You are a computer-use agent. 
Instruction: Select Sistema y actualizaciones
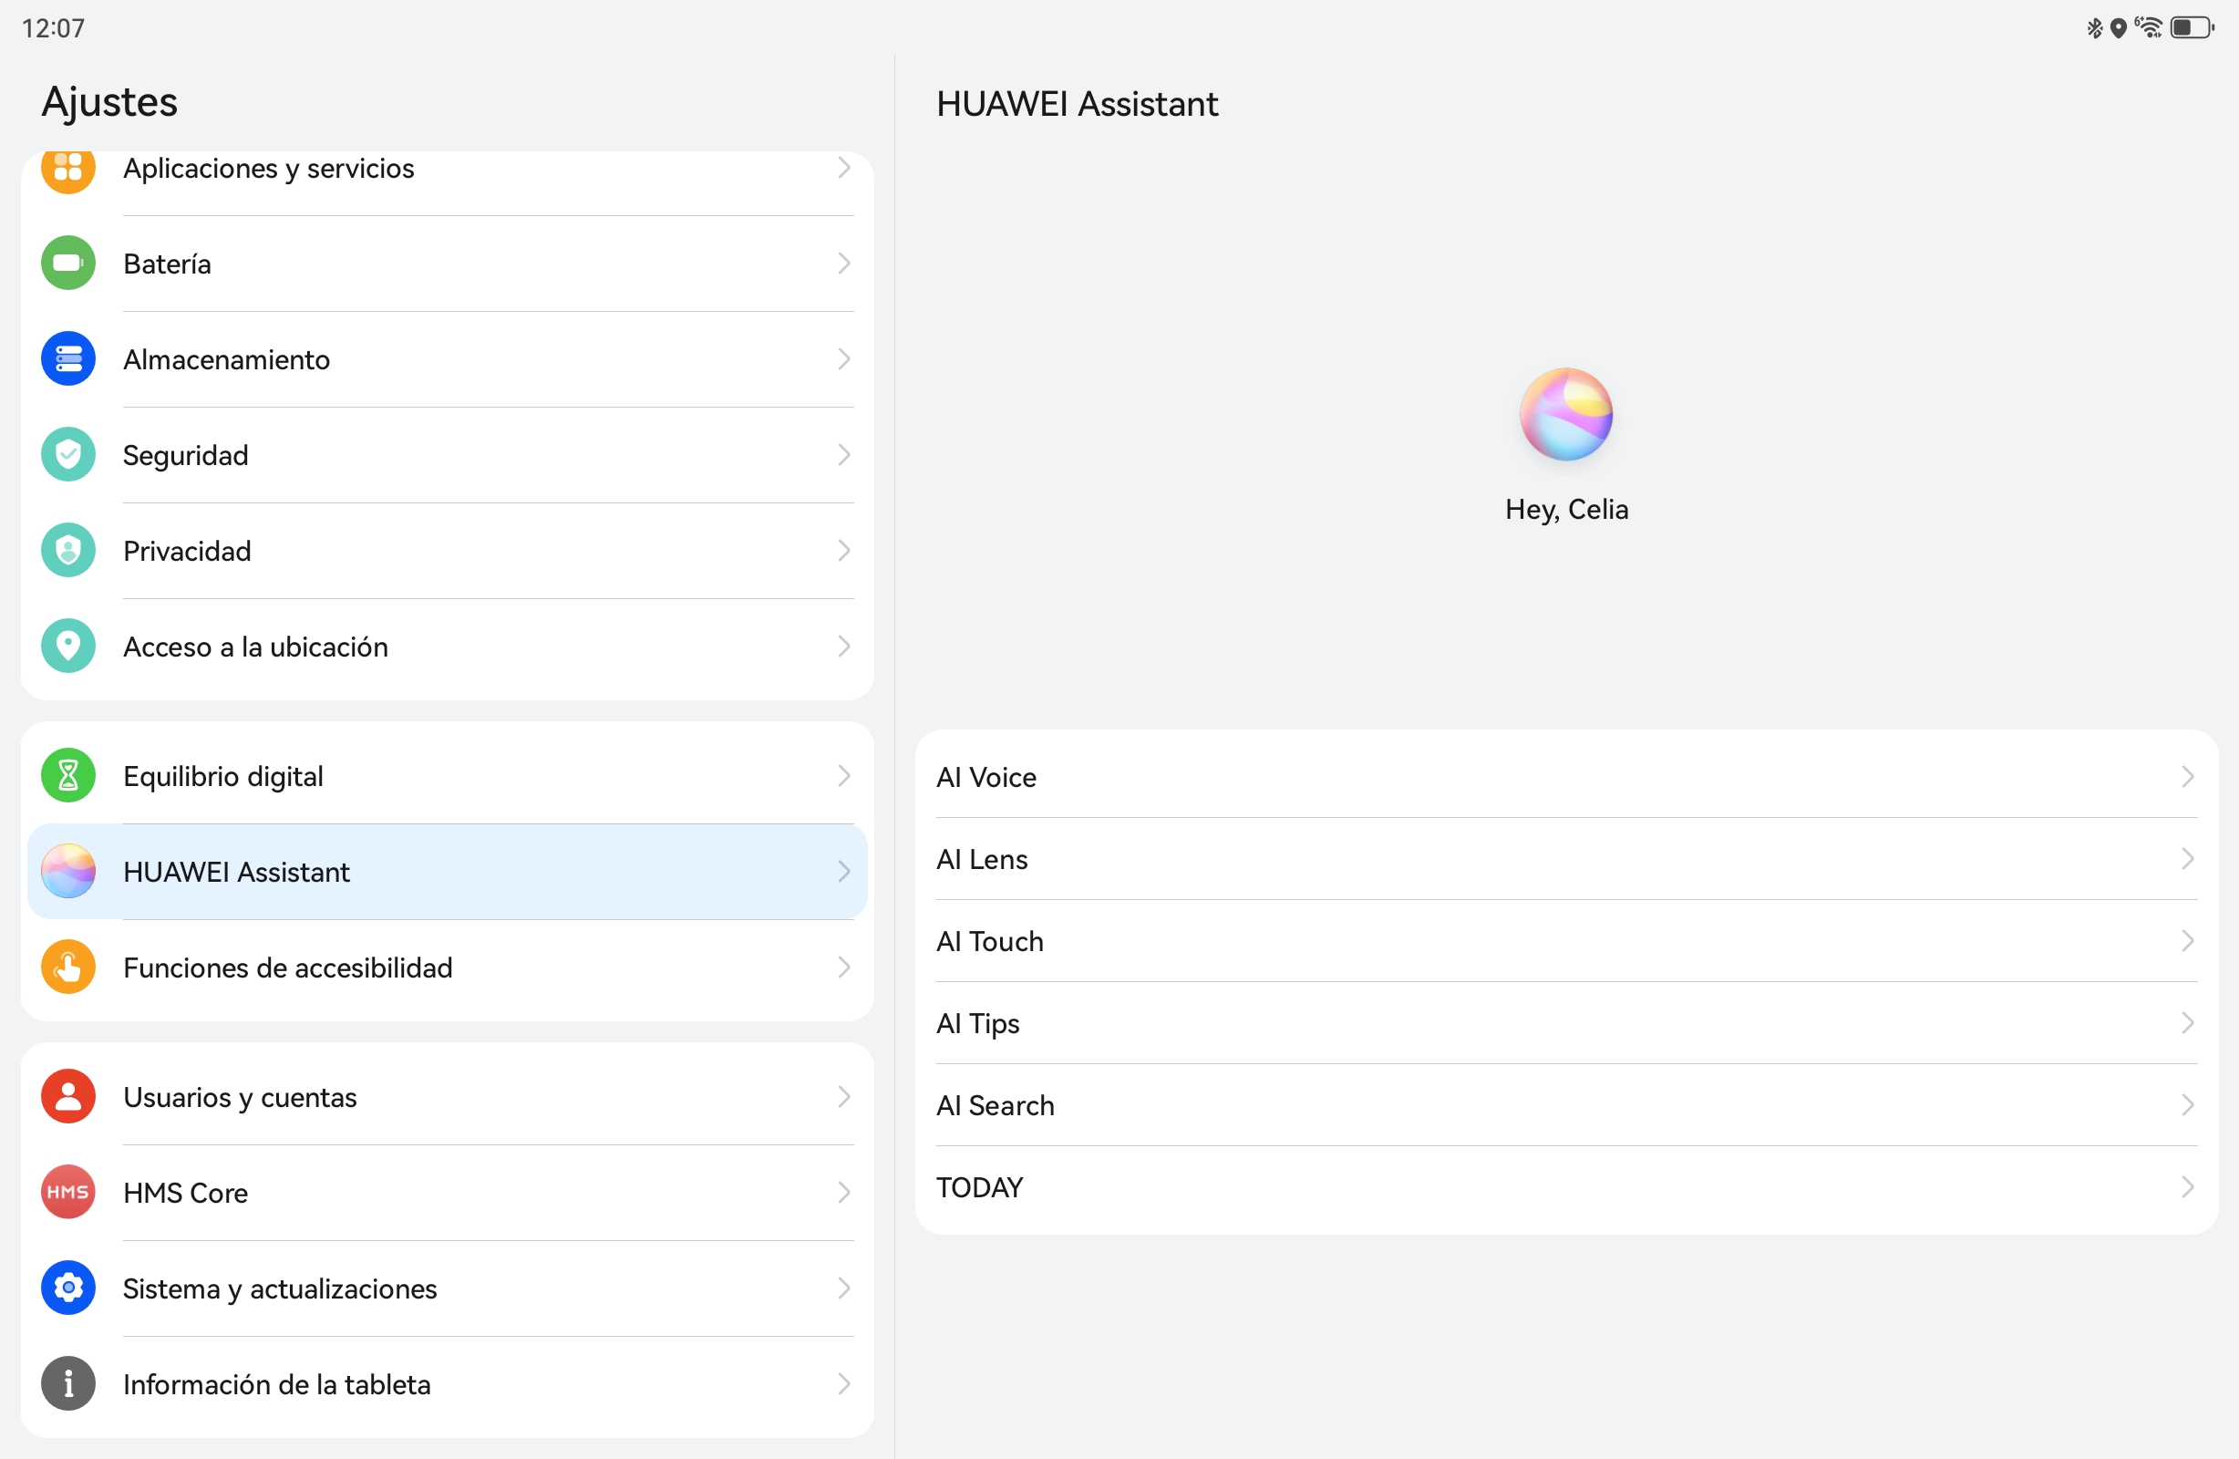(281, 1288)
